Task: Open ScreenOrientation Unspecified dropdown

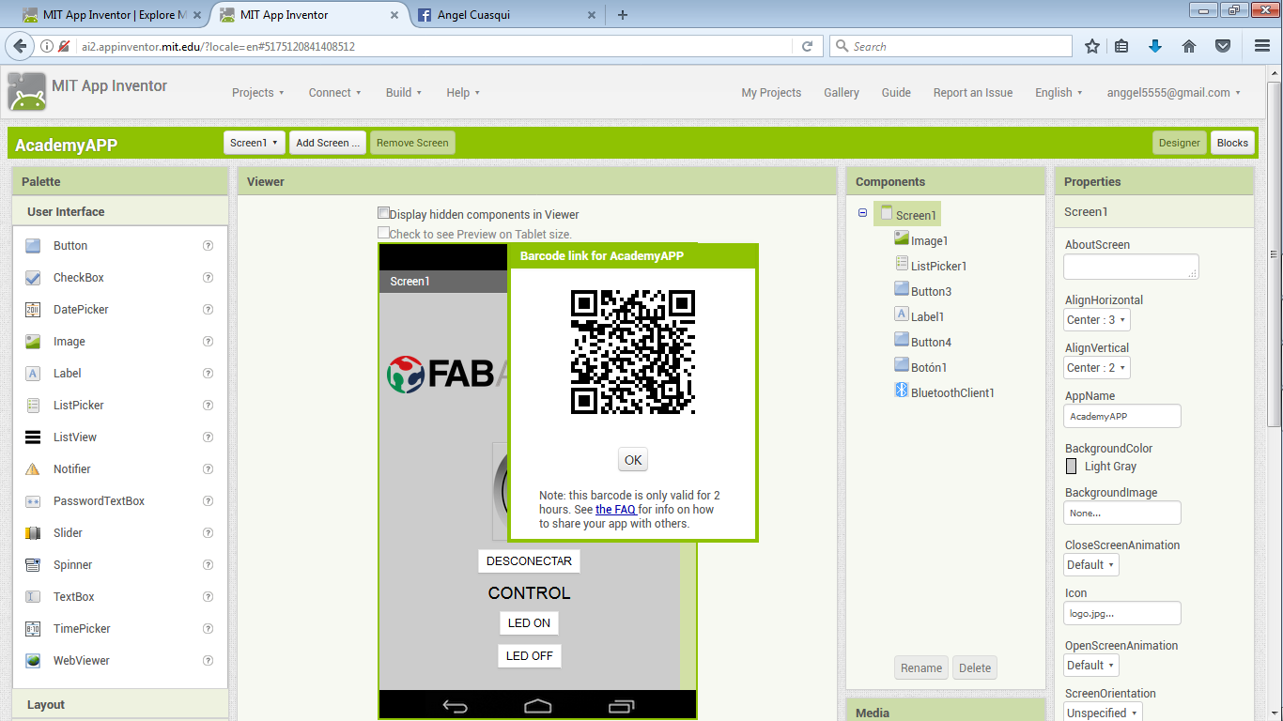Action: (1103, 713)
